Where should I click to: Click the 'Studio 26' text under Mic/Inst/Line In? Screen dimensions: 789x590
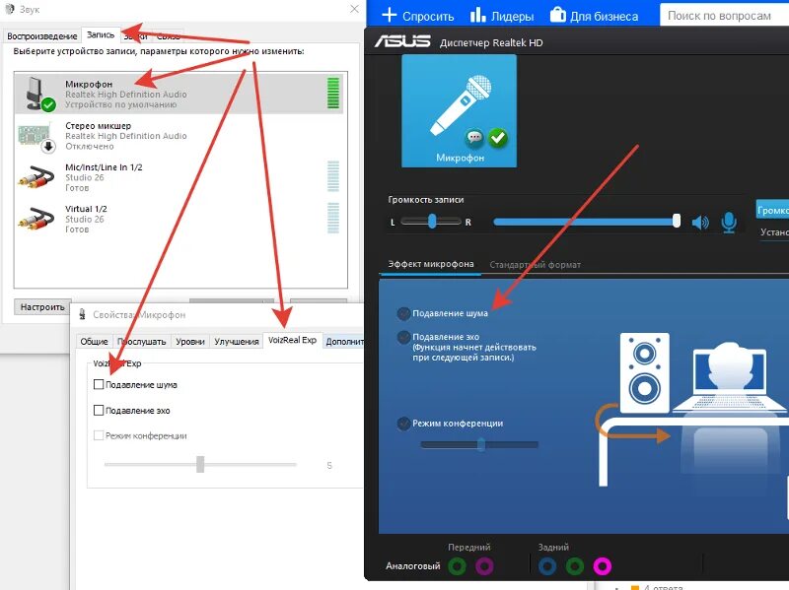(85, 177)
